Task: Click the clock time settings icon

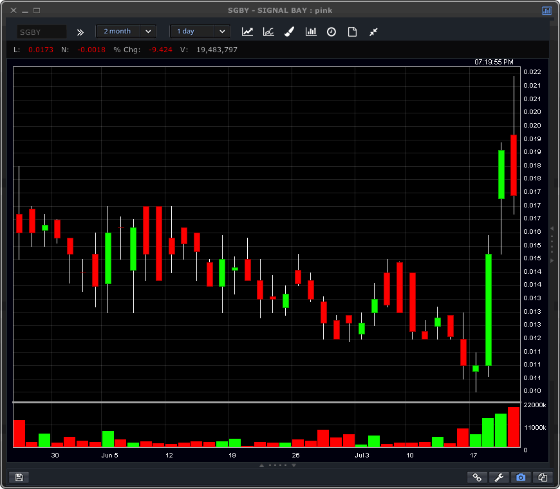Action: click(x=331, y=32)
